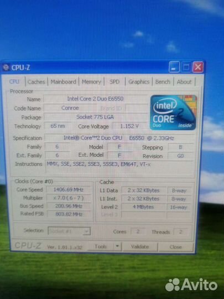Select the Memory tab
The image size is (224, 299).
(x=91, y=82)
